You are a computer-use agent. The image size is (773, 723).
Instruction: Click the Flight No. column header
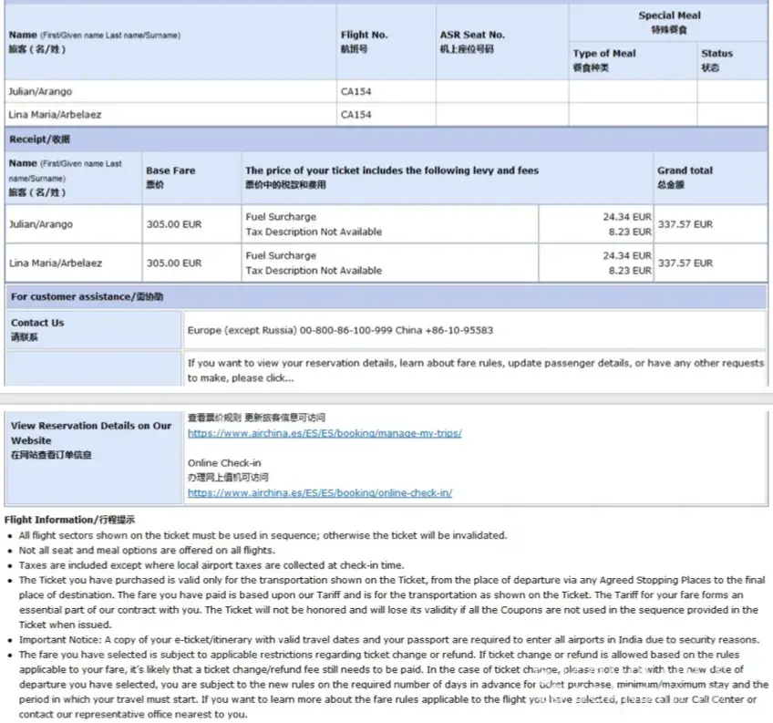pyautogui.click(x=364, y=35)
